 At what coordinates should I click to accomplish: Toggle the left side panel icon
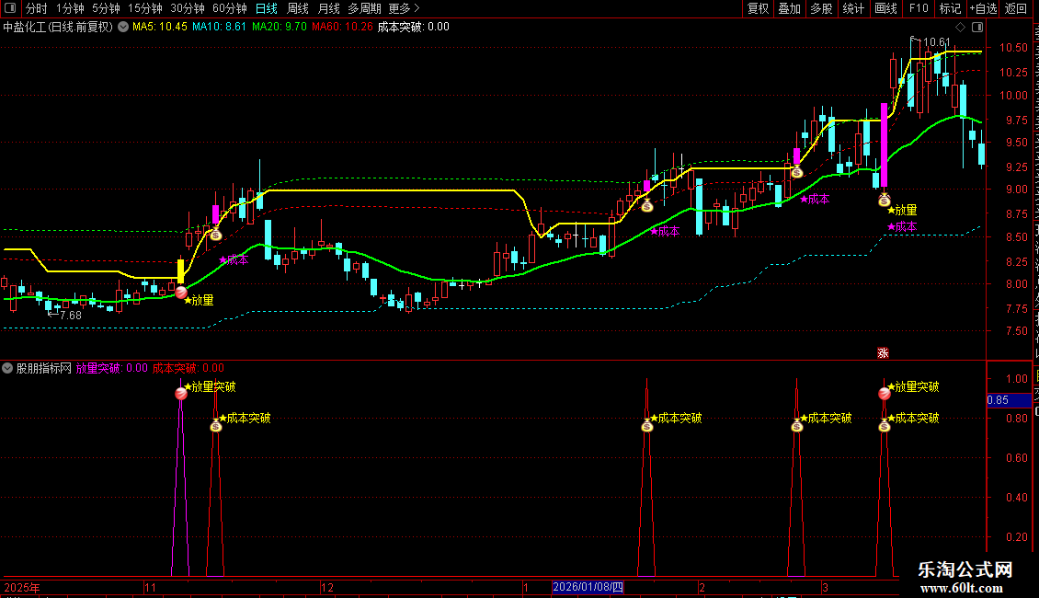(x=10, y=8)
